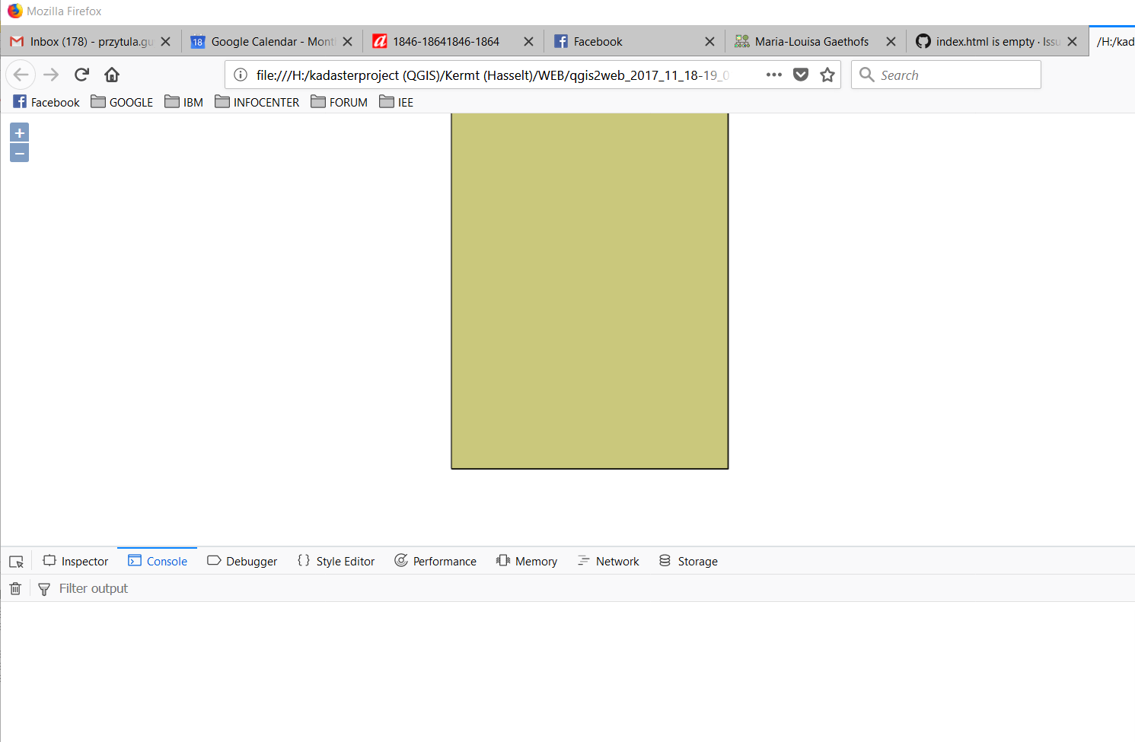
Task: Click the Back navigation button
Action: [x=21, y=75]
